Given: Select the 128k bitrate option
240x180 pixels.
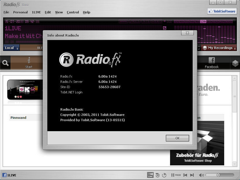Looking at the screenshot, I should click(x=203, y=21).
